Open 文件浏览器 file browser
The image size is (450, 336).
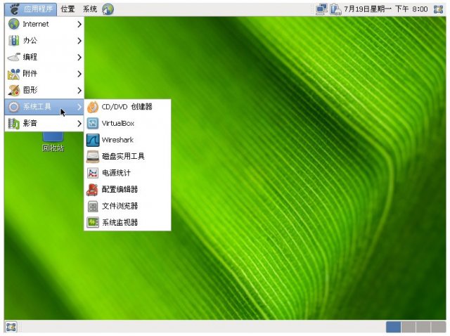pos(120,206)
